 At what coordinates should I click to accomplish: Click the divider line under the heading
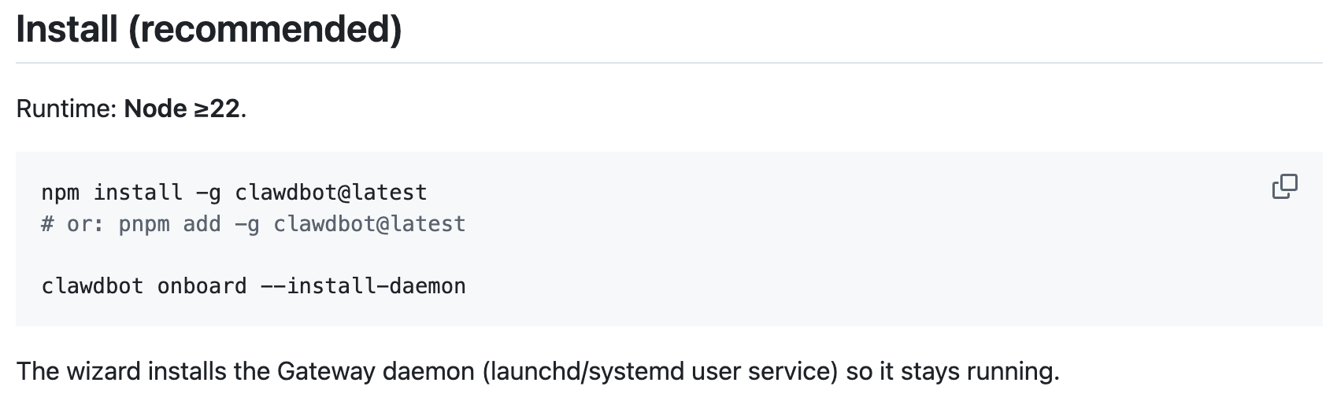pos(668,62)
